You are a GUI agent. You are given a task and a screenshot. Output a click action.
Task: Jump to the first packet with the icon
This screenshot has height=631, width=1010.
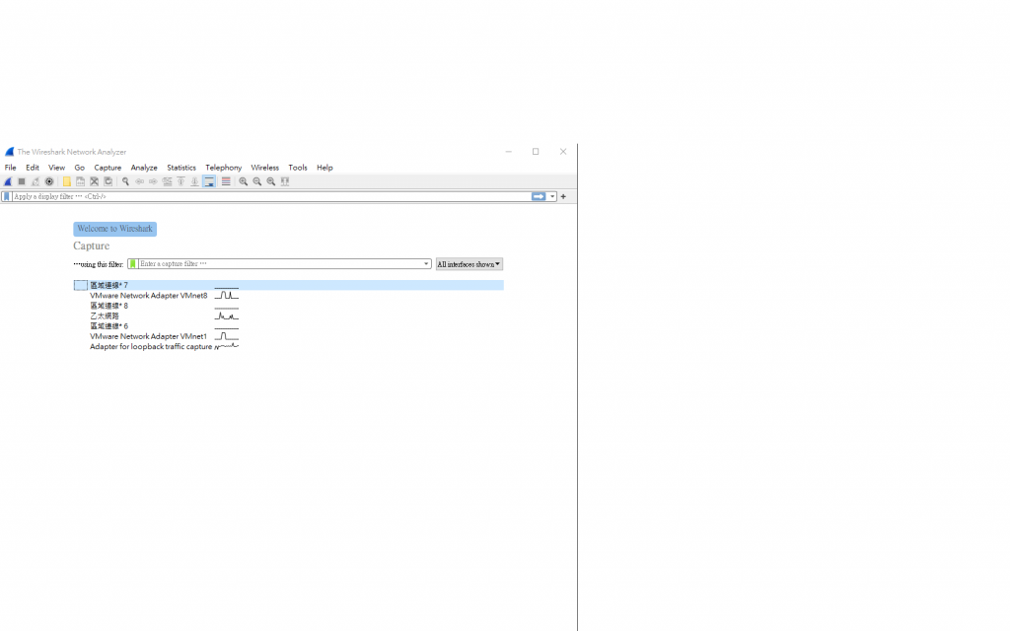pyautogui.click(x=181, y=182)
